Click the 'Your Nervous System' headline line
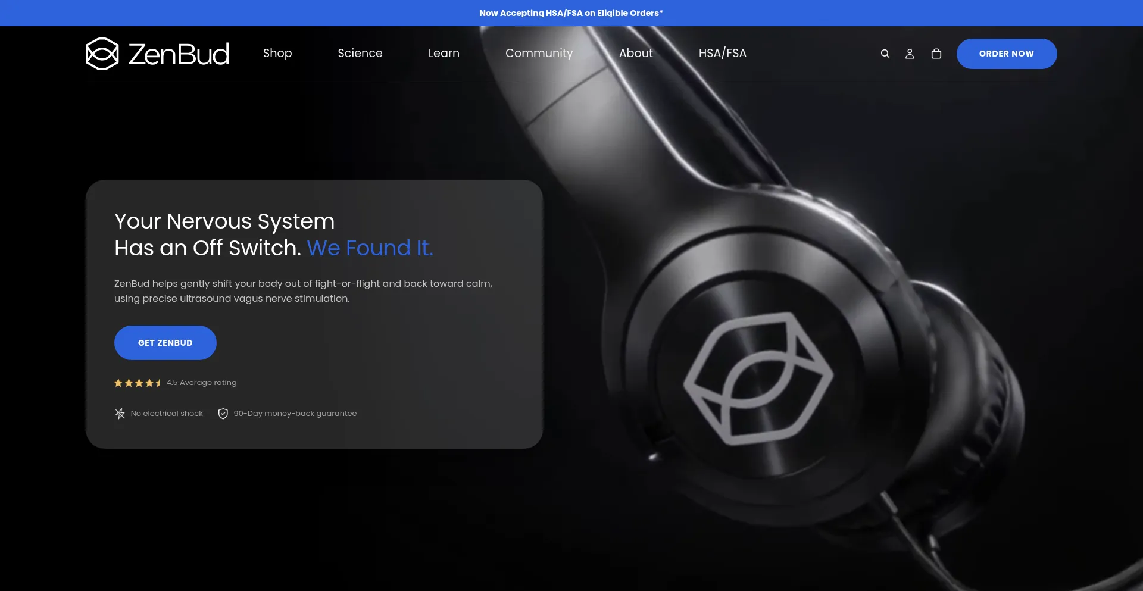This screenshot has width=1143, height=591. tap(224, 221)
